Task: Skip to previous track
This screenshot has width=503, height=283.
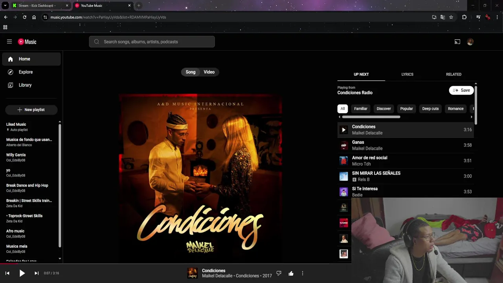Action: [x=7, y=273]
